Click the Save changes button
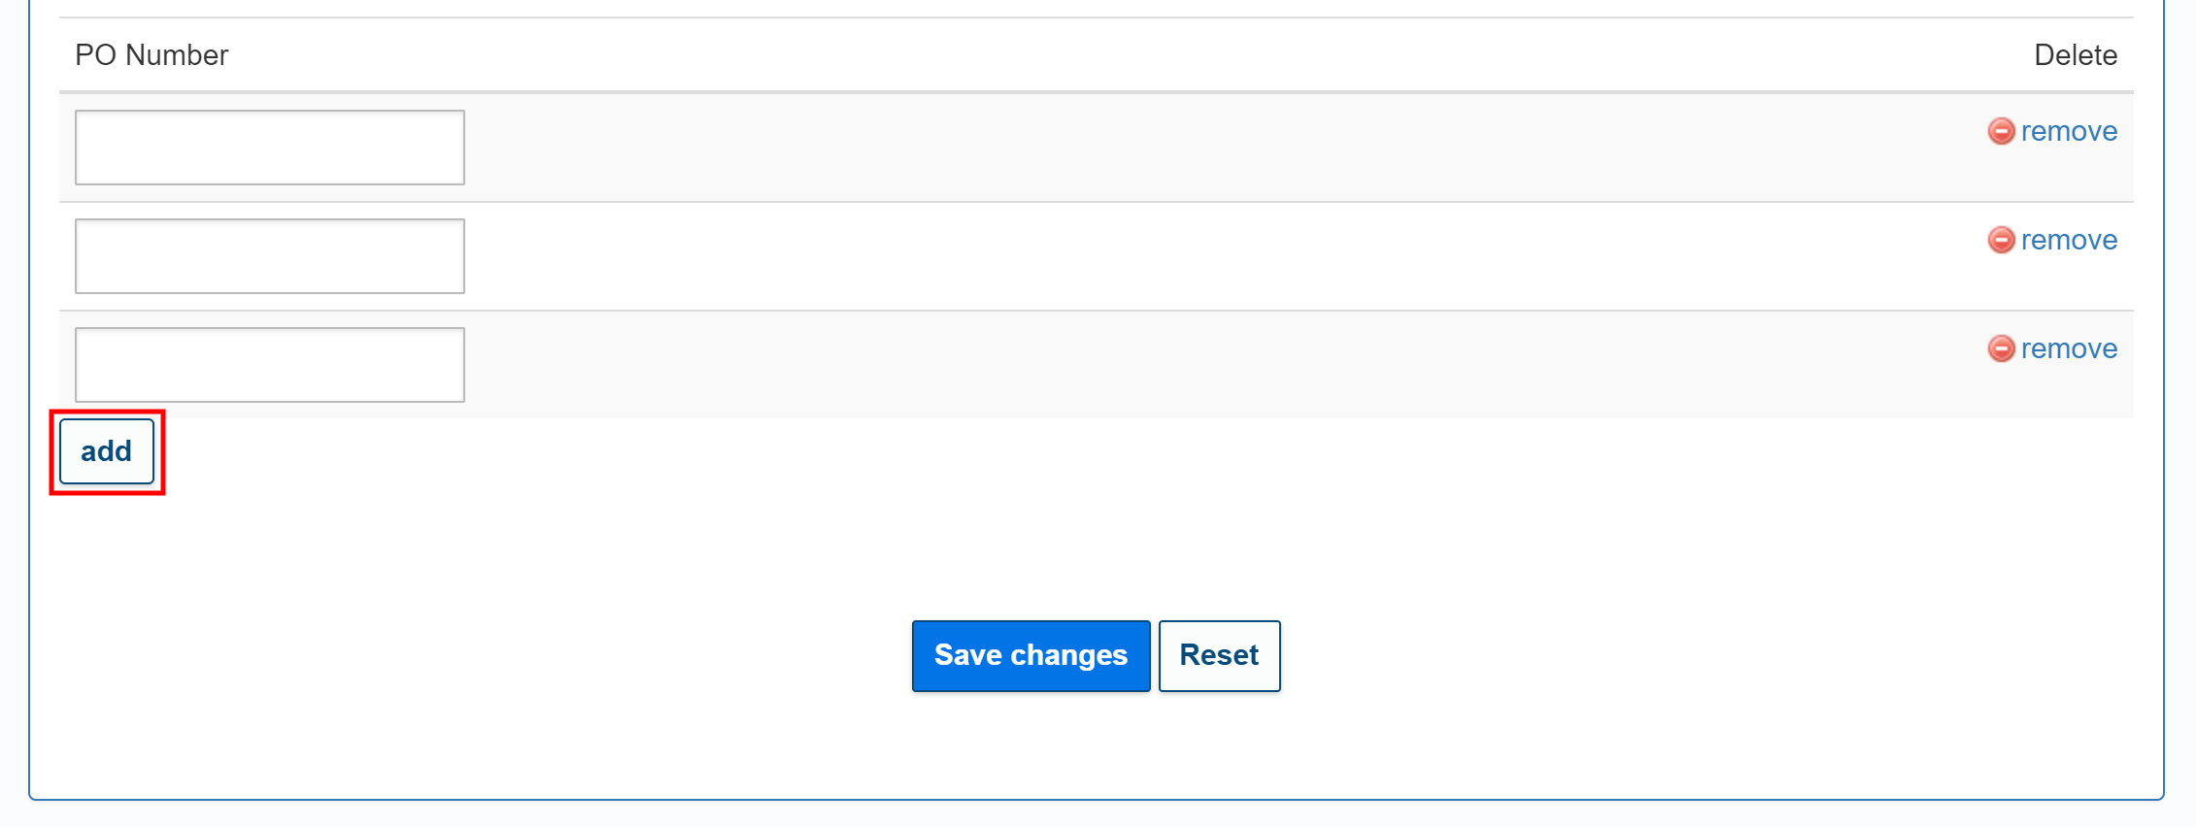This screenshot has height=827, width=2196. pyautogui.click(x=1030, y=656)
